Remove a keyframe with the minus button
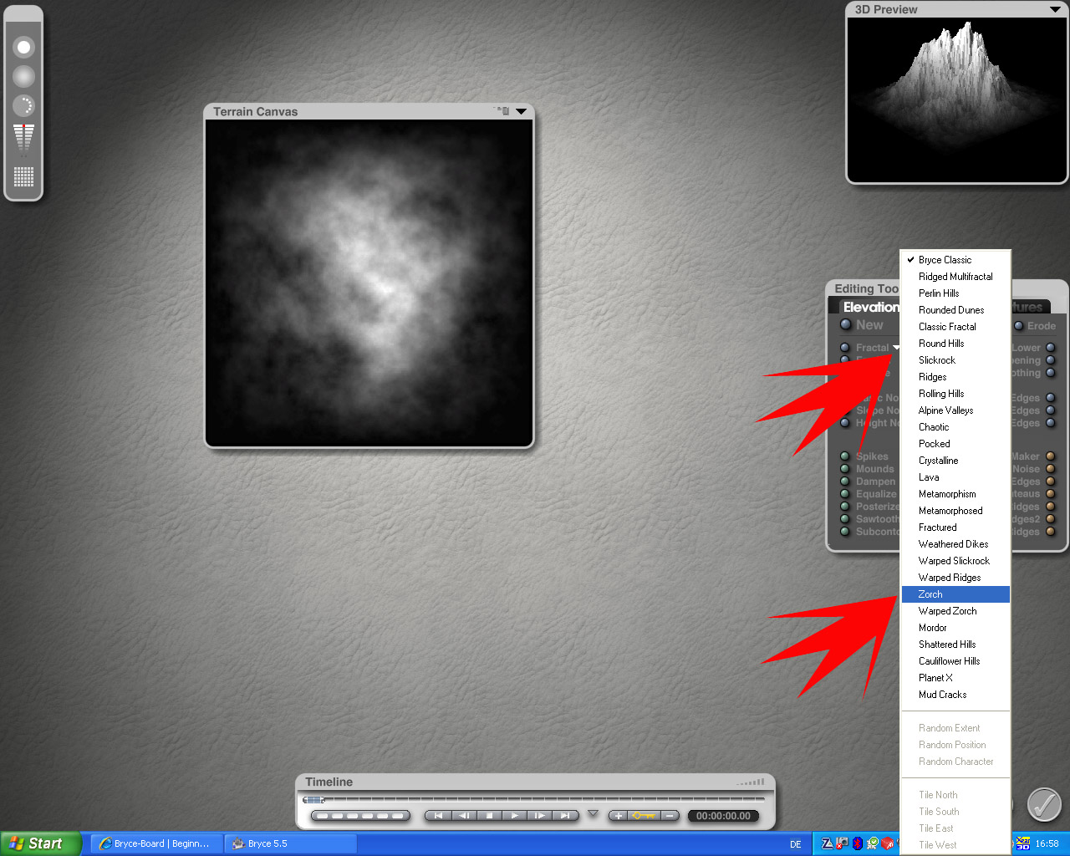Image resolution: width=1070 pixels, height=856 pixels. click(670, 816)
